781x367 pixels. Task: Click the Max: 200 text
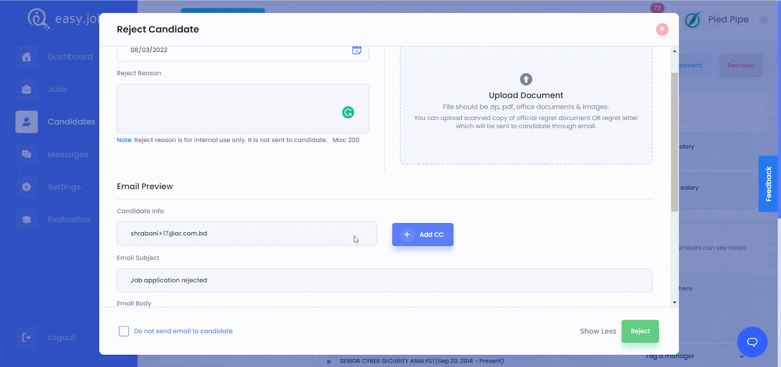click(x=346, y=140)
